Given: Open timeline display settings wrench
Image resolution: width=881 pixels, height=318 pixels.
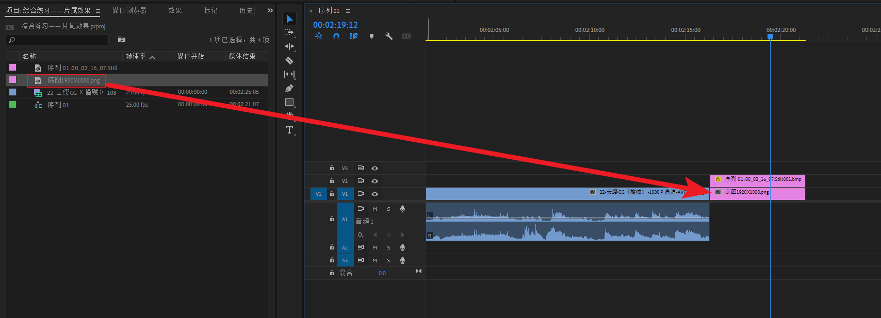Looking at the screenshot, I should 389,36.
